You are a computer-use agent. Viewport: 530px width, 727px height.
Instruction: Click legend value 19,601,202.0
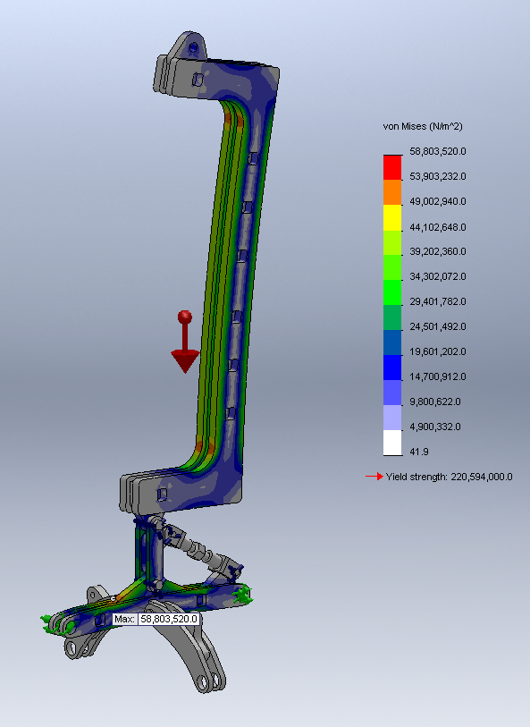(x=438, y=351)
